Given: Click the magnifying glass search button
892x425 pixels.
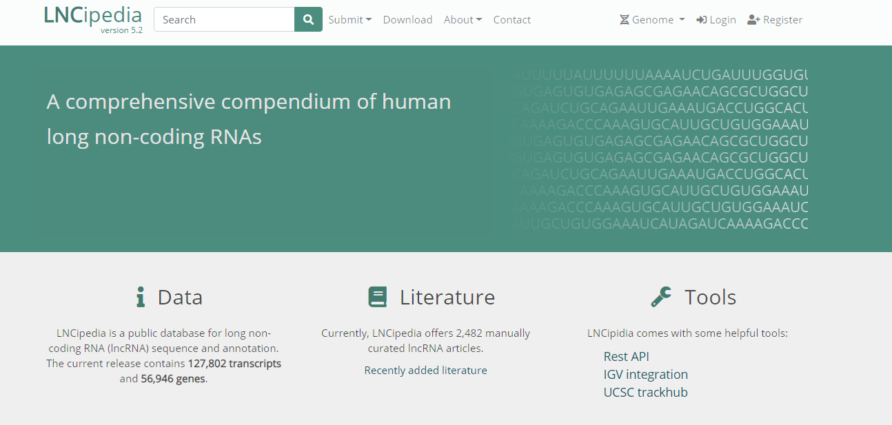Looking at the screenshot, I should click(308, 19).
